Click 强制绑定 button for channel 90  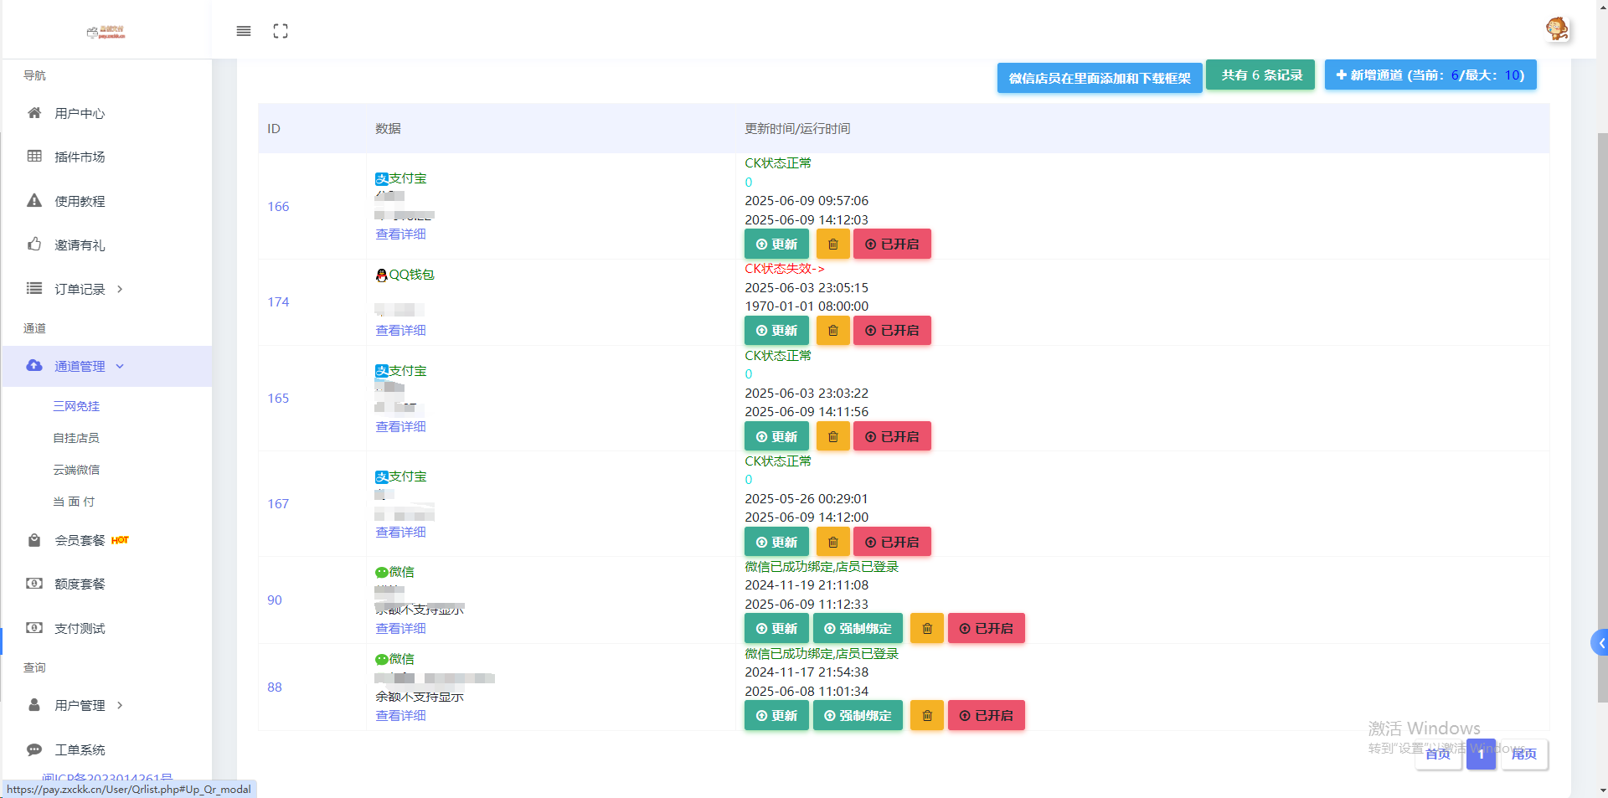pos(858,629)
